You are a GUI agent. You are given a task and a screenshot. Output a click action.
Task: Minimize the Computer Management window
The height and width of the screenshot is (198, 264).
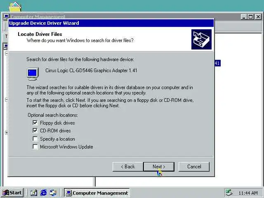coord(244,17)
